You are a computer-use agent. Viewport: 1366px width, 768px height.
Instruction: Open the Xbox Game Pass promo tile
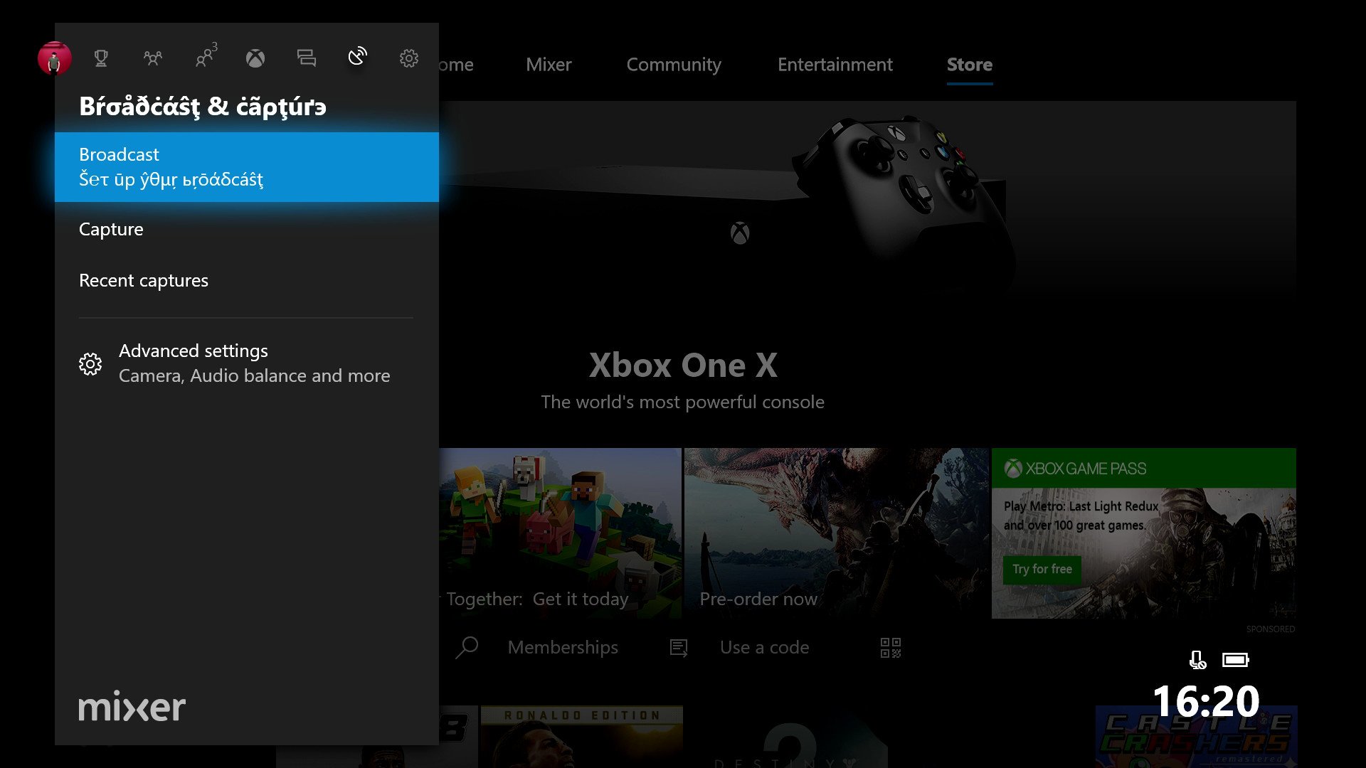tap(1144, 533)
